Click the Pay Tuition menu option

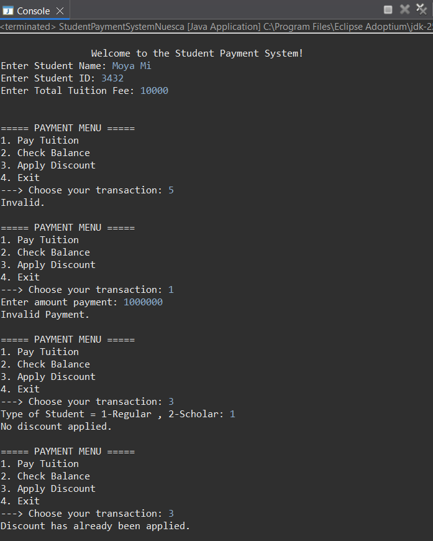[40, 140]
